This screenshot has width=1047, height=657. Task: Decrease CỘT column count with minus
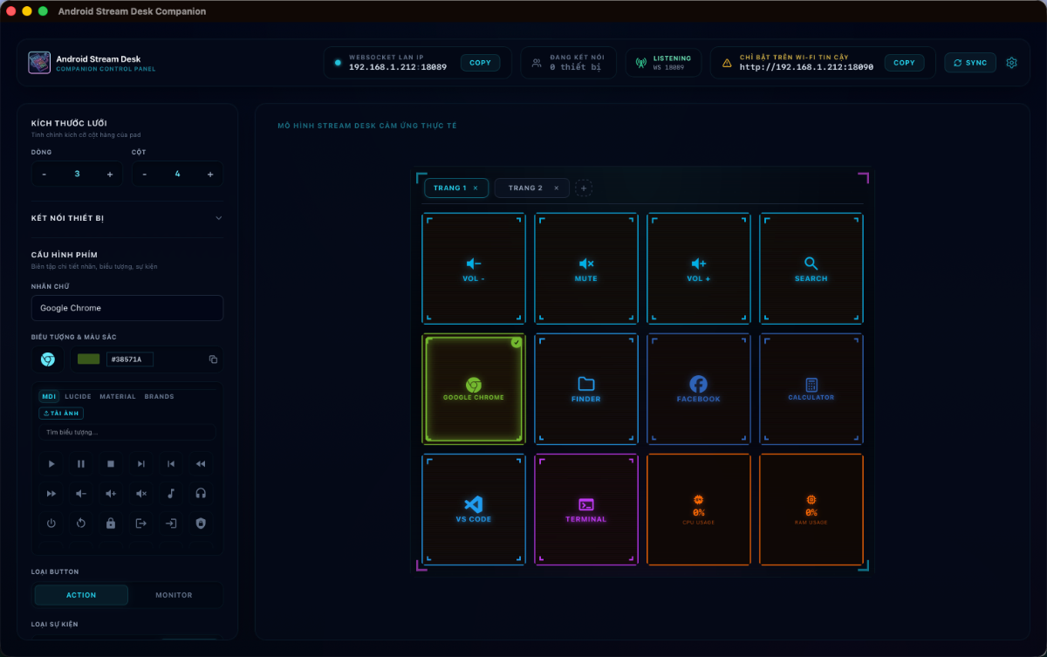145,174
